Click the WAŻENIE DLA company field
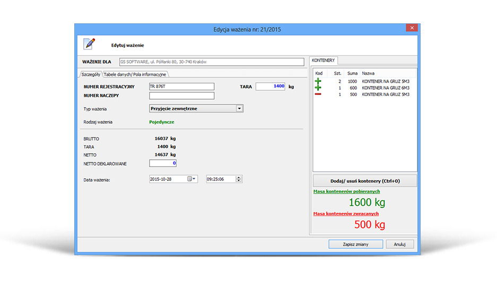The image size is (497, 305). 211,62
